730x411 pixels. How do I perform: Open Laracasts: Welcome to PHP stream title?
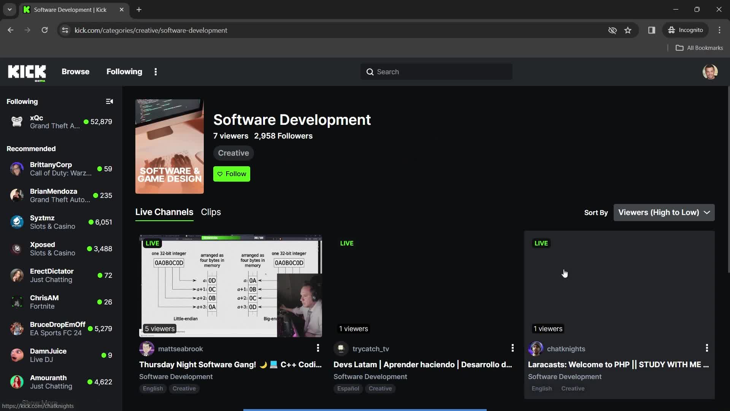point(618,365)
